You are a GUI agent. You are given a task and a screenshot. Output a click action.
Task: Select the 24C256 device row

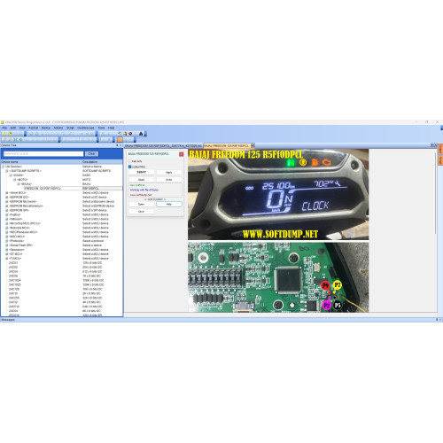coord(14,298)
